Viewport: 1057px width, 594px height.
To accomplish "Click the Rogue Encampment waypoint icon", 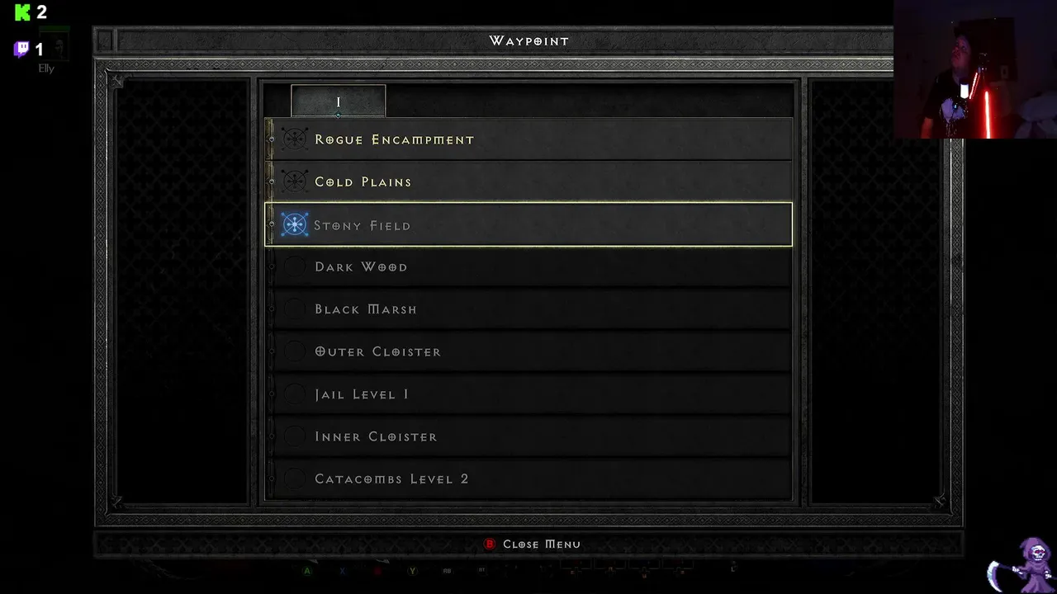I will tap(295, 139).
